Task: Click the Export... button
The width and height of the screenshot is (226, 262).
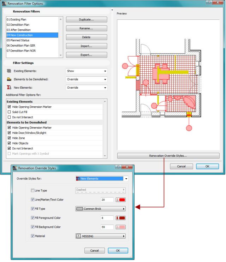Action: (x=87, y=55)
